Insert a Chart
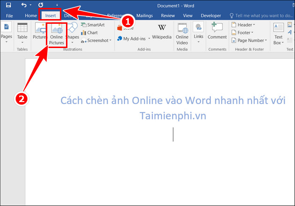 pos(89,33)
